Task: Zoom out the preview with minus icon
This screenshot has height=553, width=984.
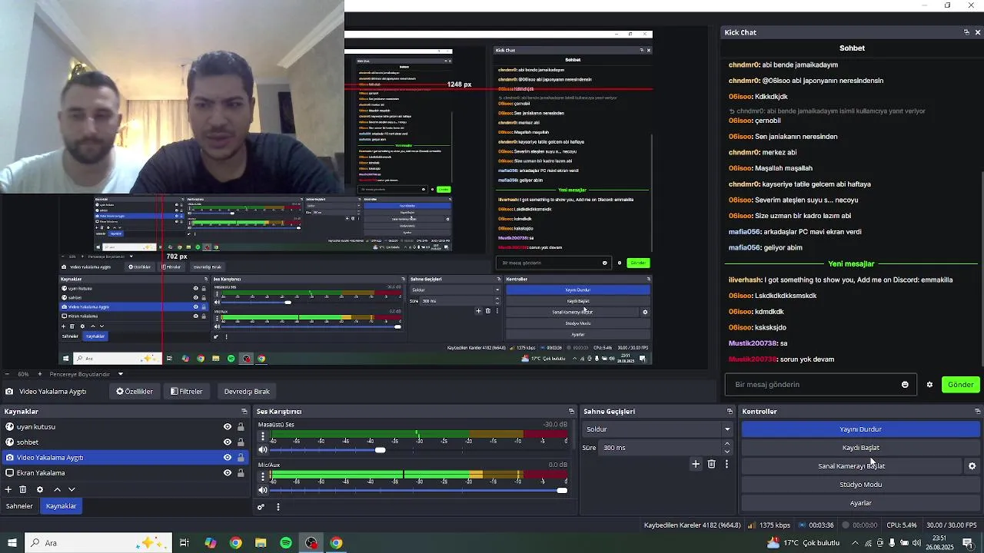Action: click(7, 374)
